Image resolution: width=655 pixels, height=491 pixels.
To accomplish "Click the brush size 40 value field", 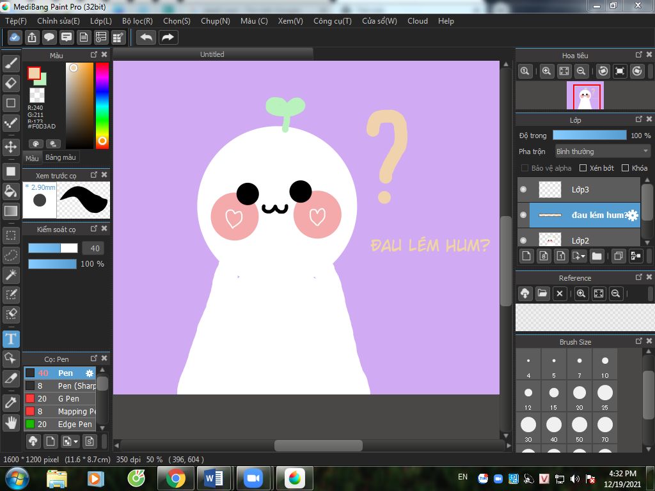I will pyautogui.click(x=93, y=249).
